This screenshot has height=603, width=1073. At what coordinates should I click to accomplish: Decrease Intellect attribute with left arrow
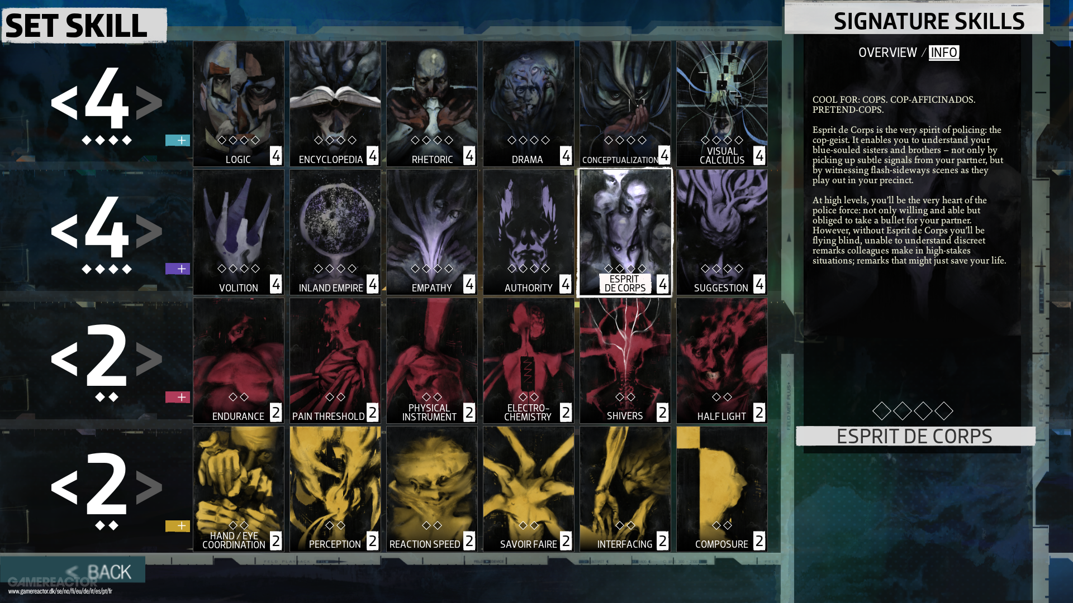pos(64,103)
